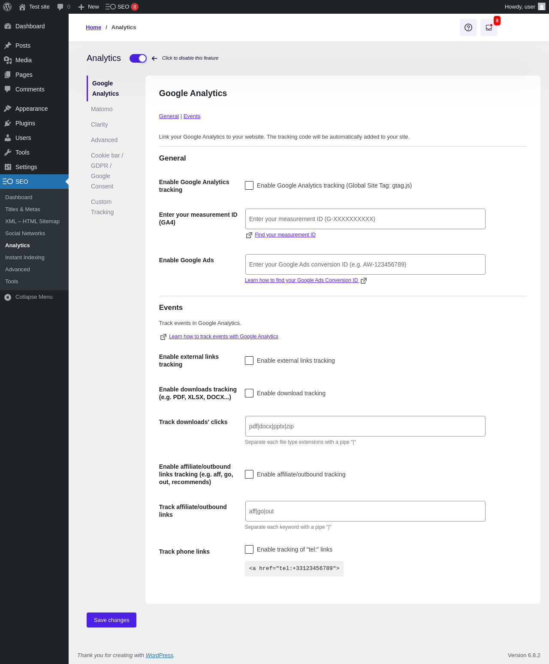
Task: Click the Plugins plug icon
Action: (8, 123)
